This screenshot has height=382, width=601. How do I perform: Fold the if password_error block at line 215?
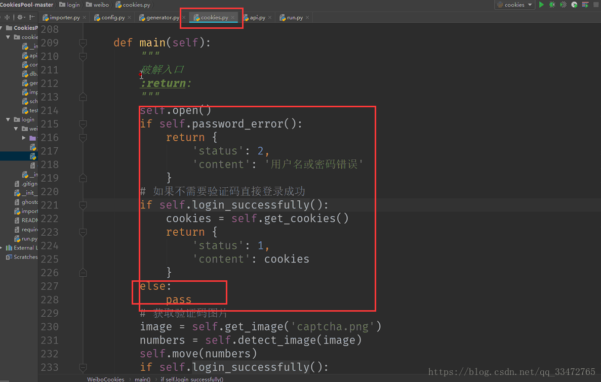click(83, 124)
